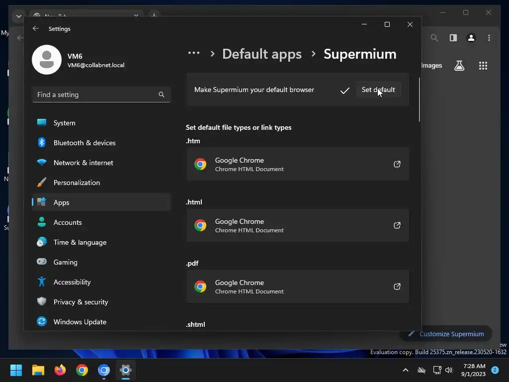Click the shield Privacy & security icon

tap(42, 301)
